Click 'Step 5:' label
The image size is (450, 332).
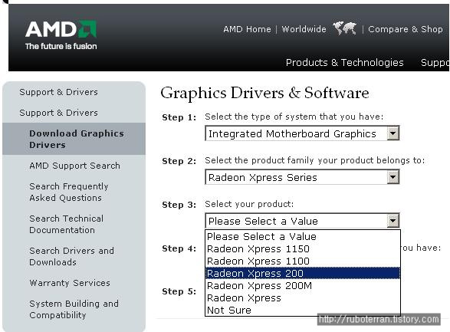[179, 291]
